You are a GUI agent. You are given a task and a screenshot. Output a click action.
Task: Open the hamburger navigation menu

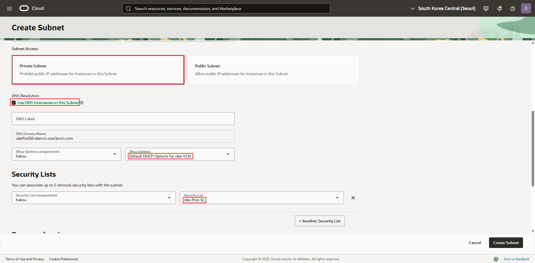9,8
